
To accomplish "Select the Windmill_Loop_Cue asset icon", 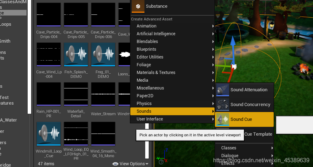I will [49, 134].
